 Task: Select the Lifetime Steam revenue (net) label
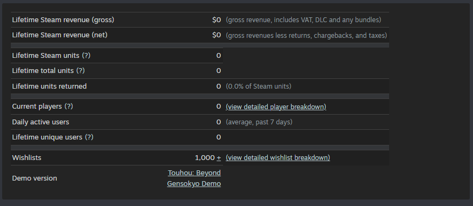pyautogui.click(x=60, y=35)
